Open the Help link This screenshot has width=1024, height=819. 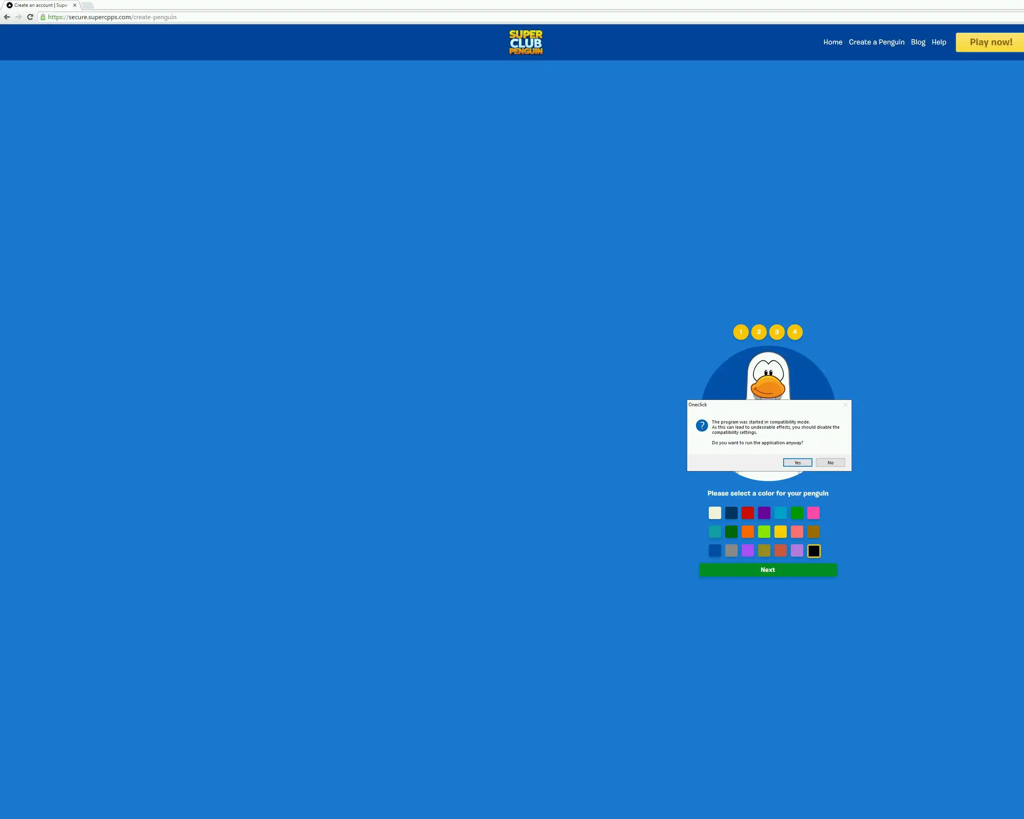click(938, 42)
